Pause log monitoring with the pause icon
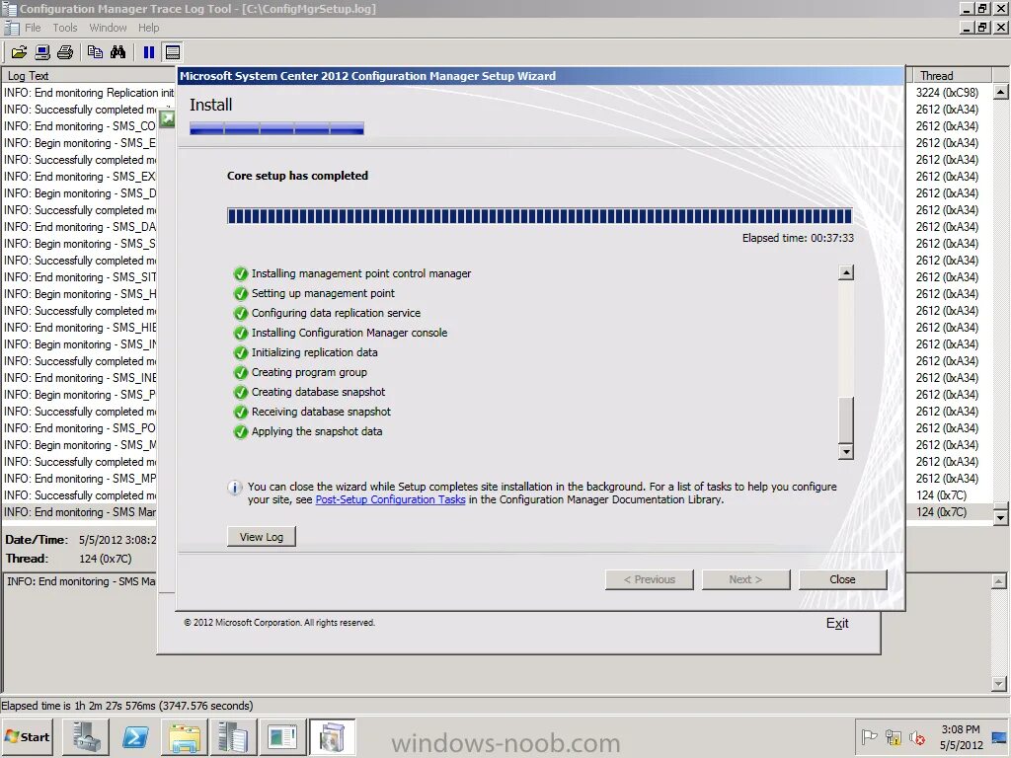The image size is (1011, 758). click(x=149, y=52)
